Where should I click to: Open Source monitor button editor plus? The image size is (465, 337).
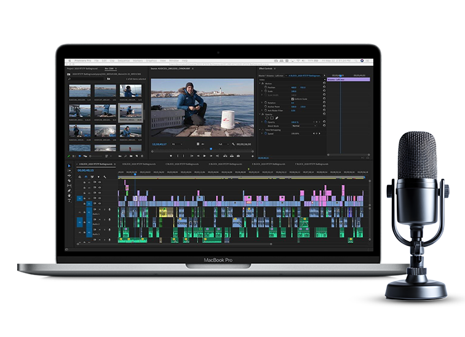253,156
